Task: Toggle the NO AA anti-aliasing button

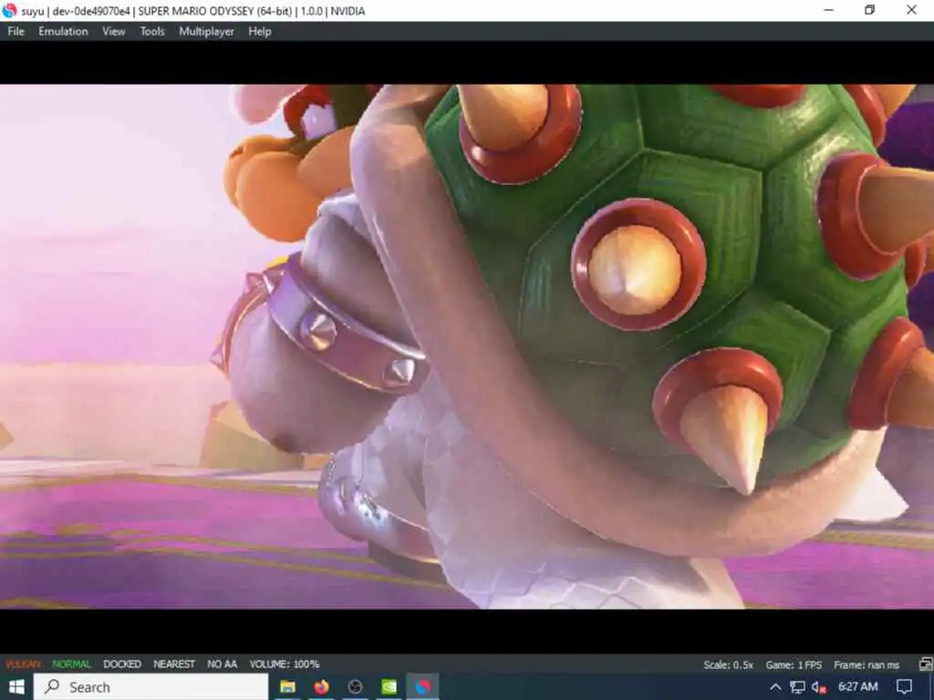Action: coord(223,664)
